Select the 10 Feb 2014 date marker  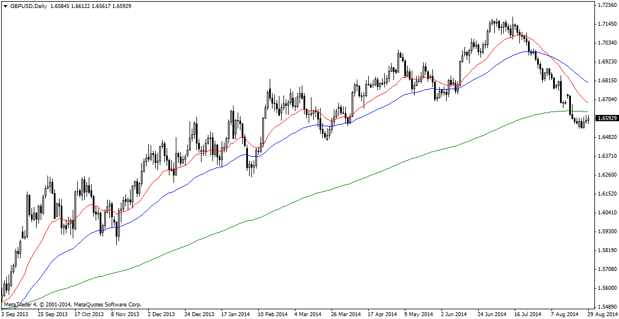[x=272, y=314]
